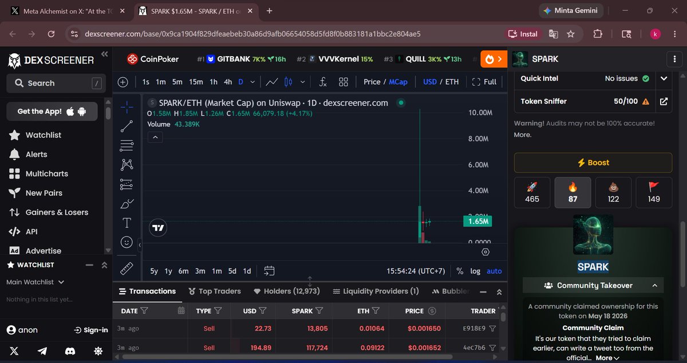Viewport: 687px width, 363px height.
Task: Click the browser address bar URL
Action: (252, 34)
